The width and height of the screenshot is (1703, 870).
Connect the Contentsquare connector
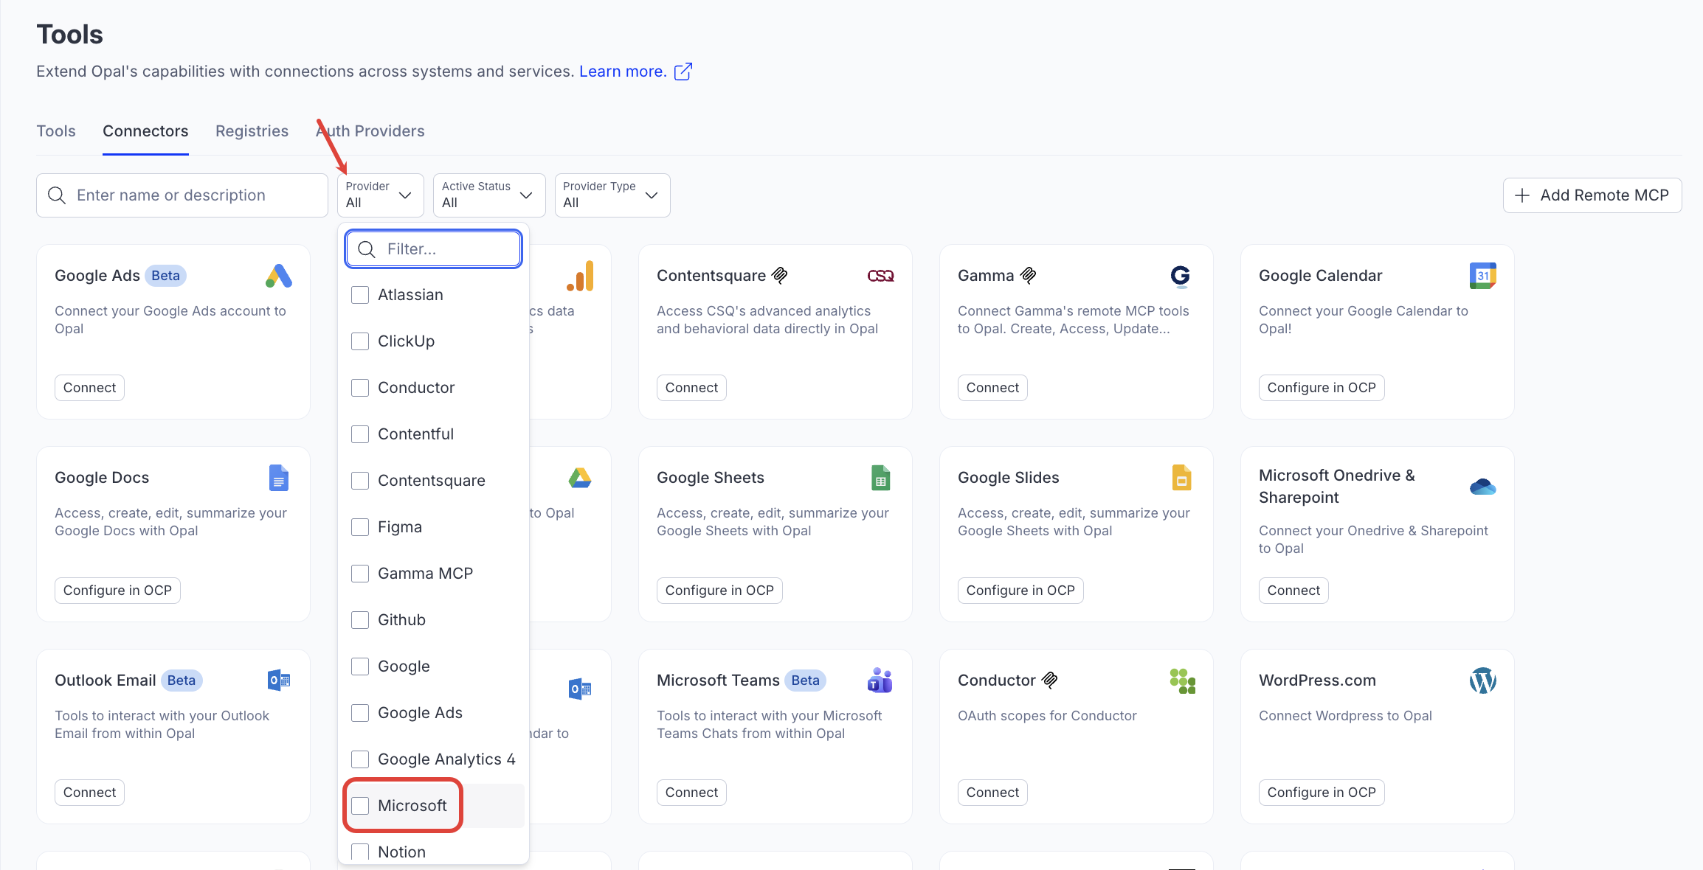[x=691, y=388]
